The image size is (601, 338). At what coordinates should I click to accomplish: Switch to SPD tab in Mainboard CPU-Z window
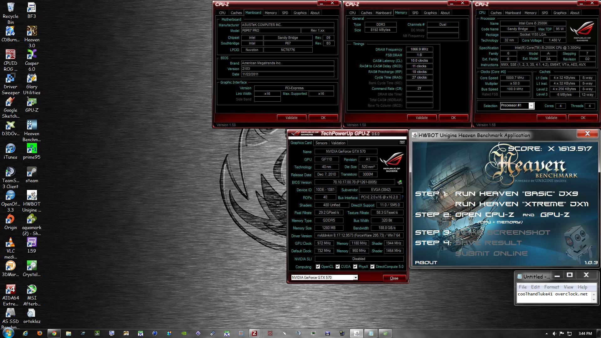285,13
